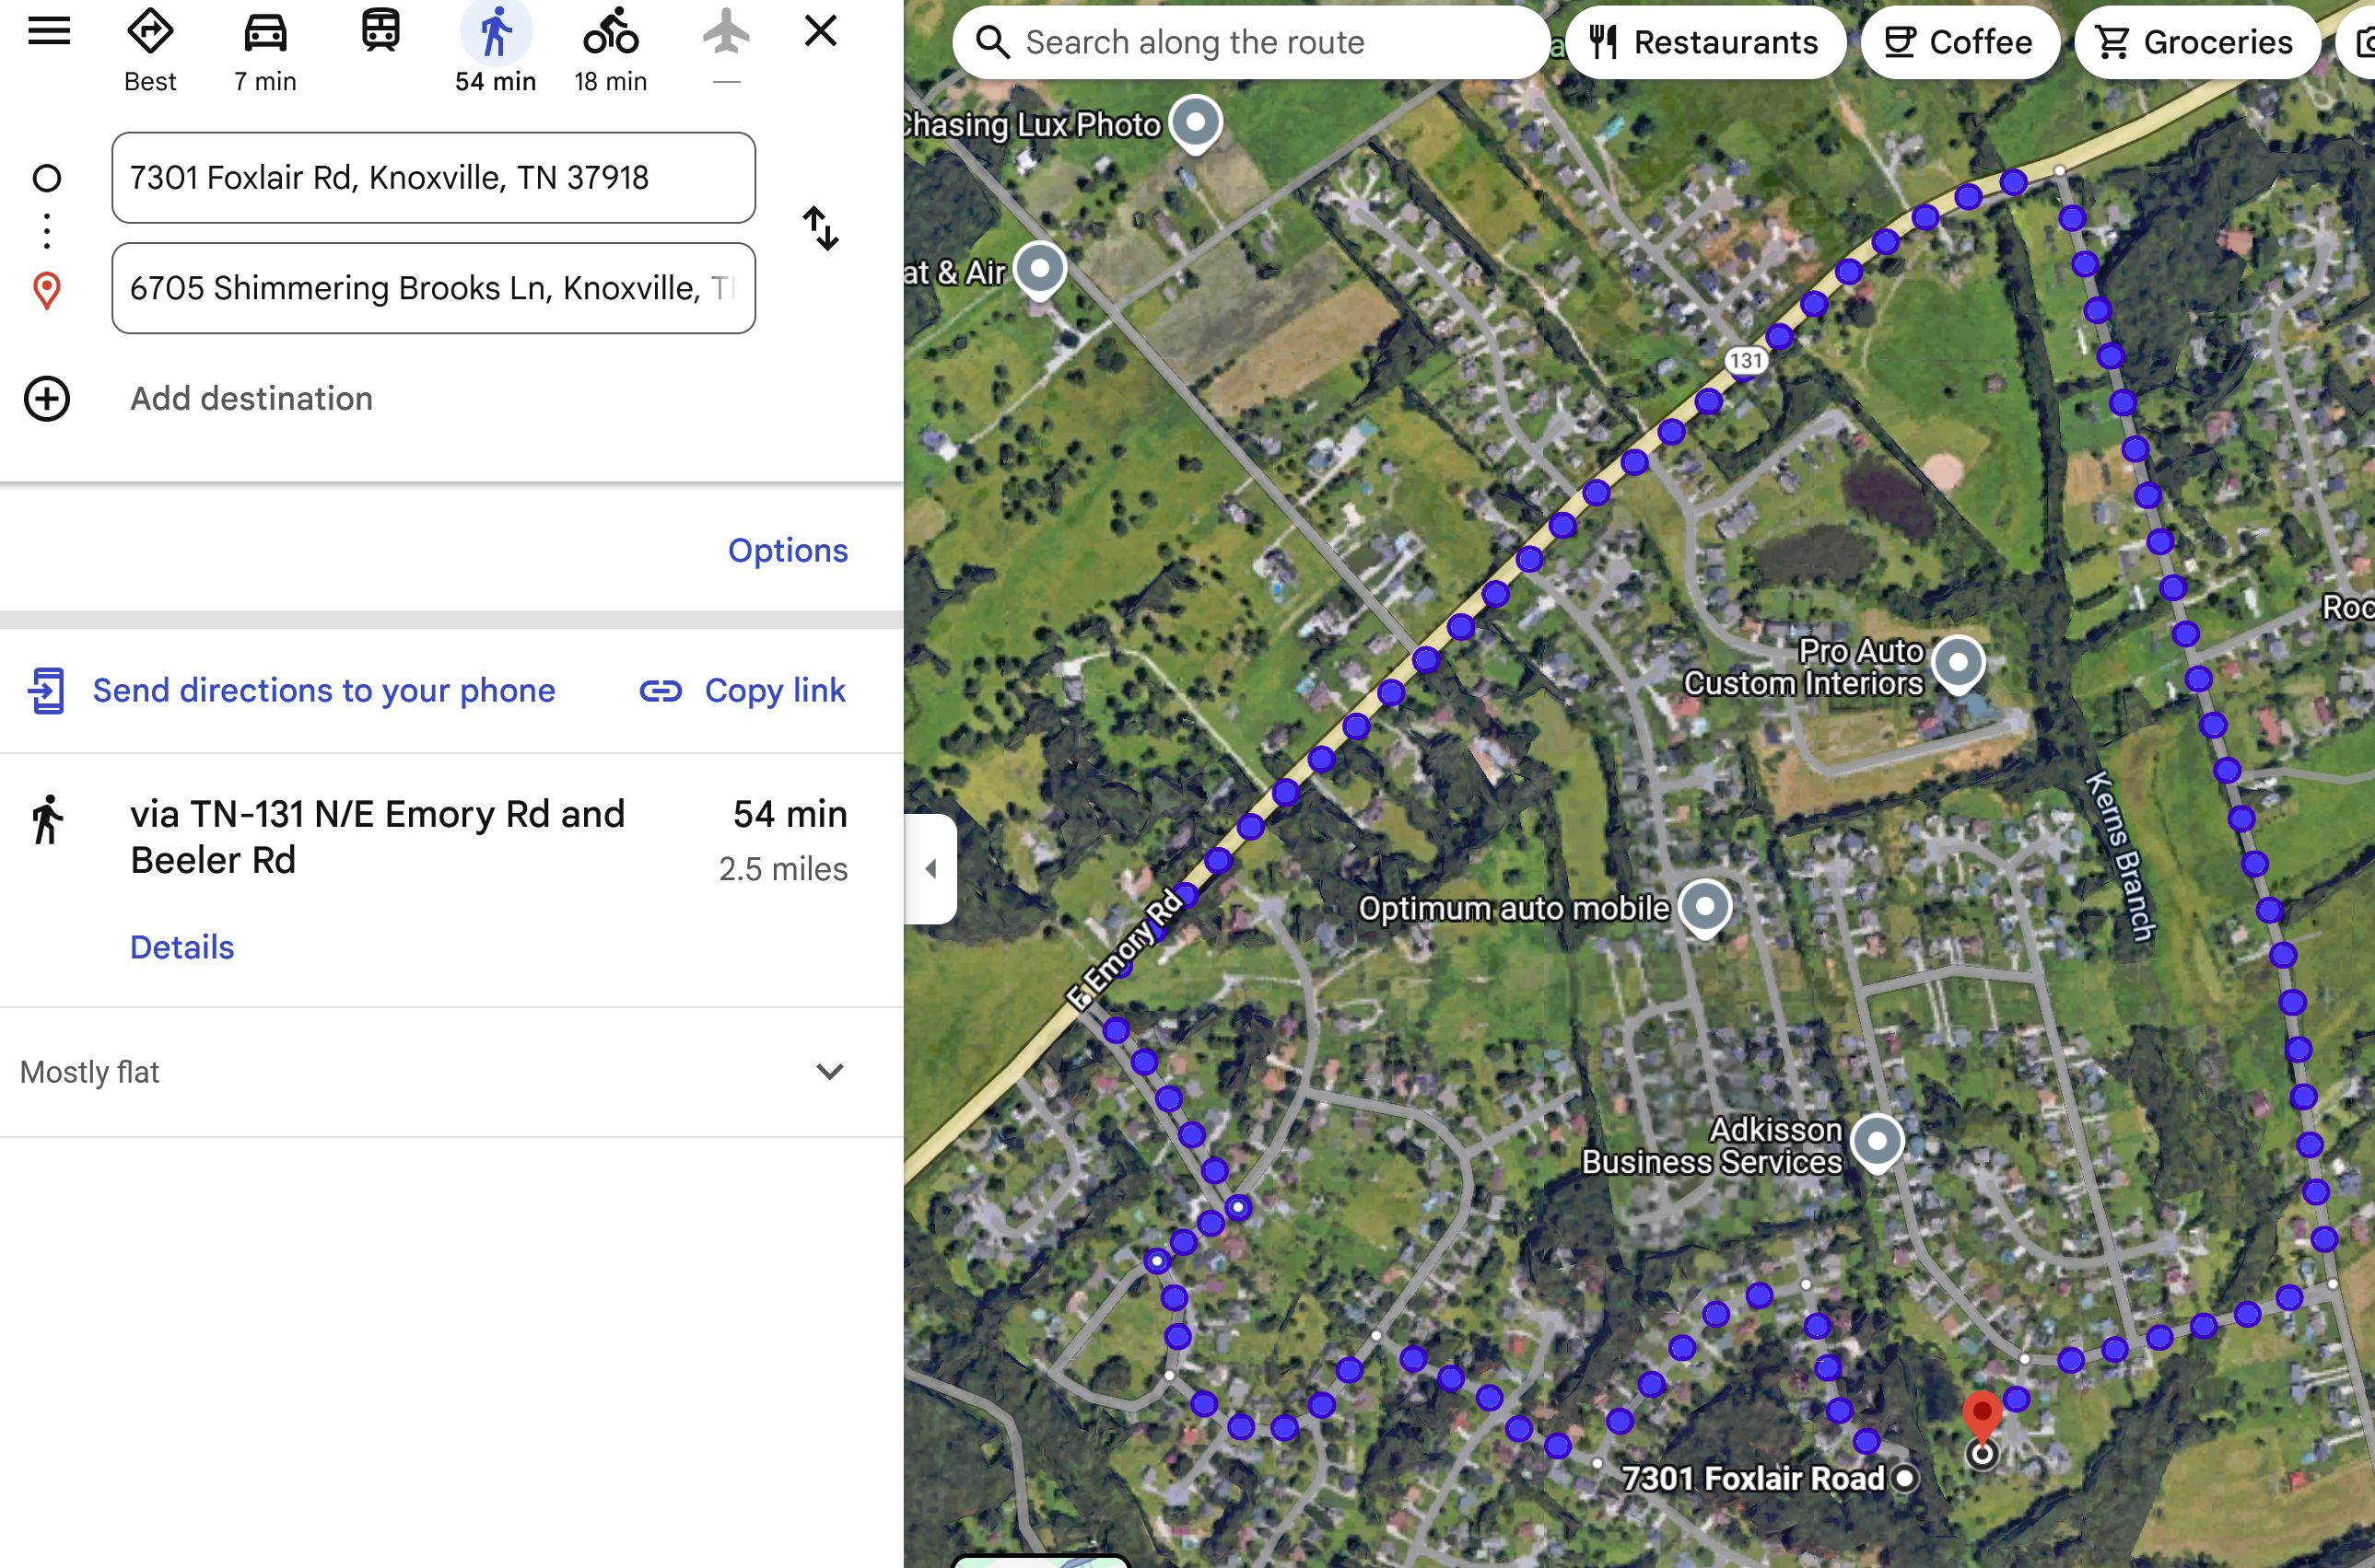Screen dimensions: 2375x1568
Task: Select route via TN-131 N/E Emory Rd
Action: 377,837
